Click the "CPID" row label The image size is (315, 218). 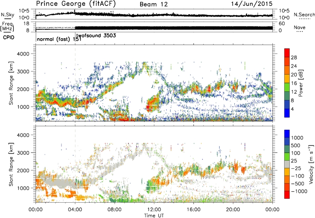click(9, 37)
